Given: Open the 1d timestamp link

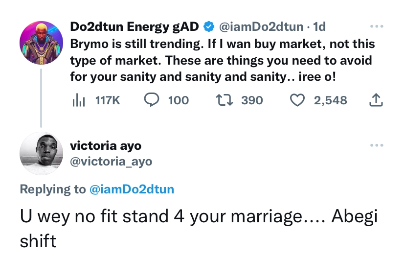Looking at the screenshot, I should (319, 25).
